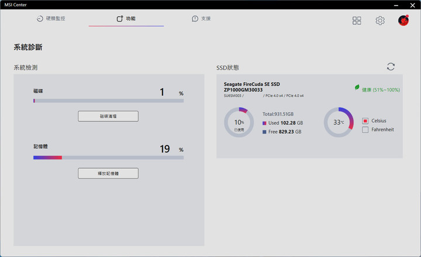Click the features tab icon
421x257 pixels.
tap(120, 19)
